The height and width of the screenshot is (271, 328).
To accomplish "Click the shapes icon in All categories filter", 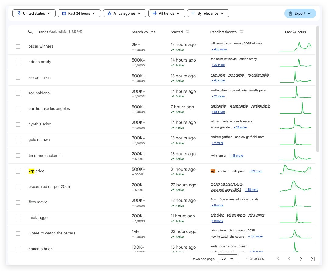I will pyautogui.click(x=109, y=13).
